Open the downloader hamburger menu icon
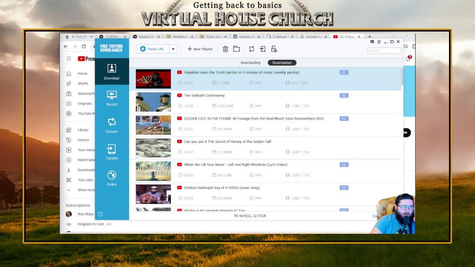The width and height of the screenshot is (475, 267). point(379,42)
